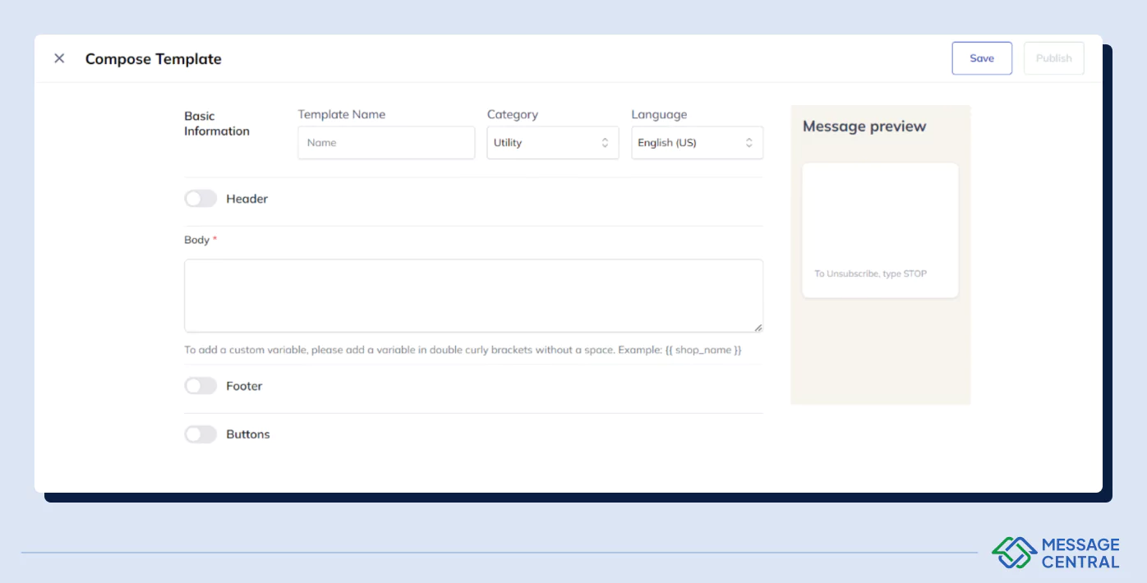Turn on the Buttons toggle
Viewport: 1147px width, 583px height.
[x=200, y=434]
